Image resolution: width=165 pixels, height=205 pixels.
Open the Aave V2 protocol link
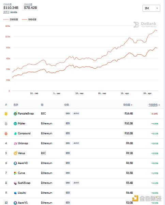click(23, 163)
